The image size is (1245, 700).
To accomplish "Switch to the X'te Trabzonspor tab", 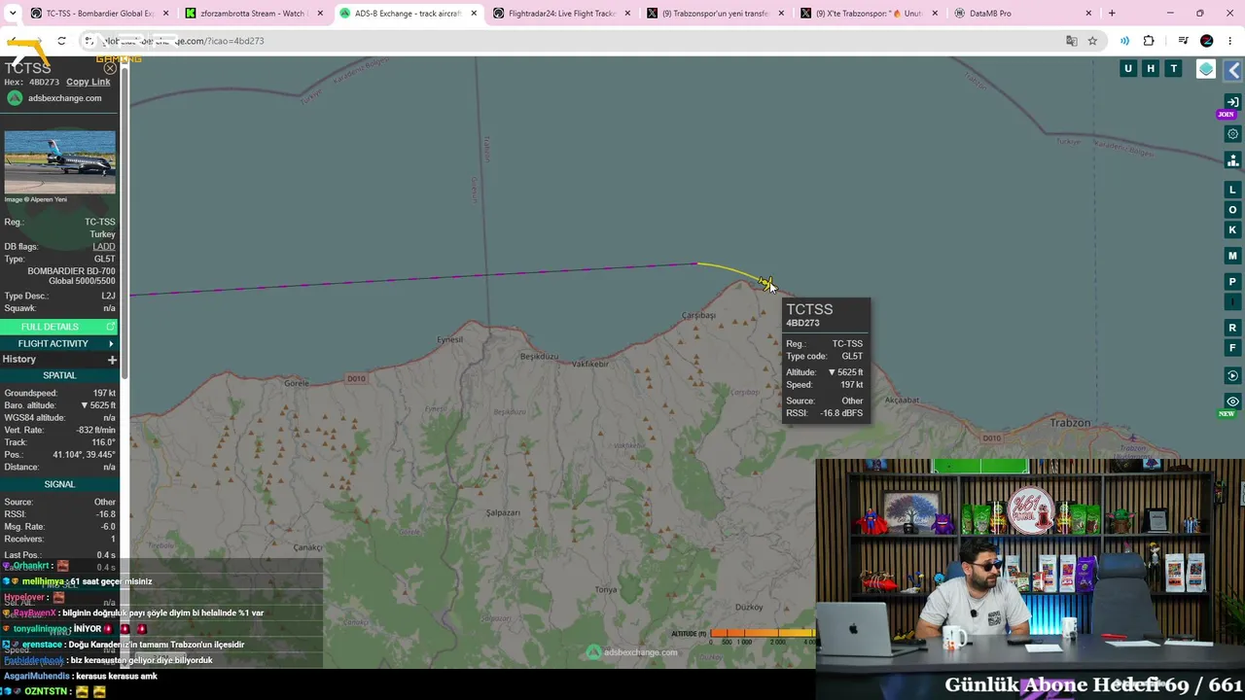I will click(x=871, y=14).
